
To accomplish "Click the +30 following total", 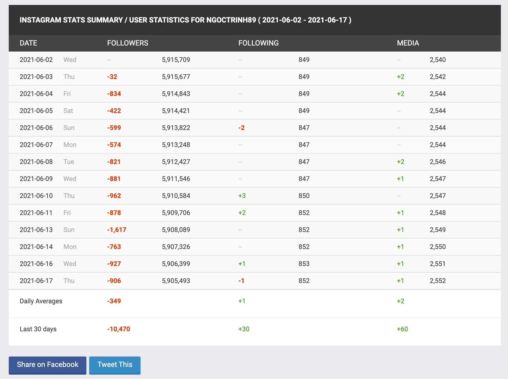I will click(x=244, y=329).
